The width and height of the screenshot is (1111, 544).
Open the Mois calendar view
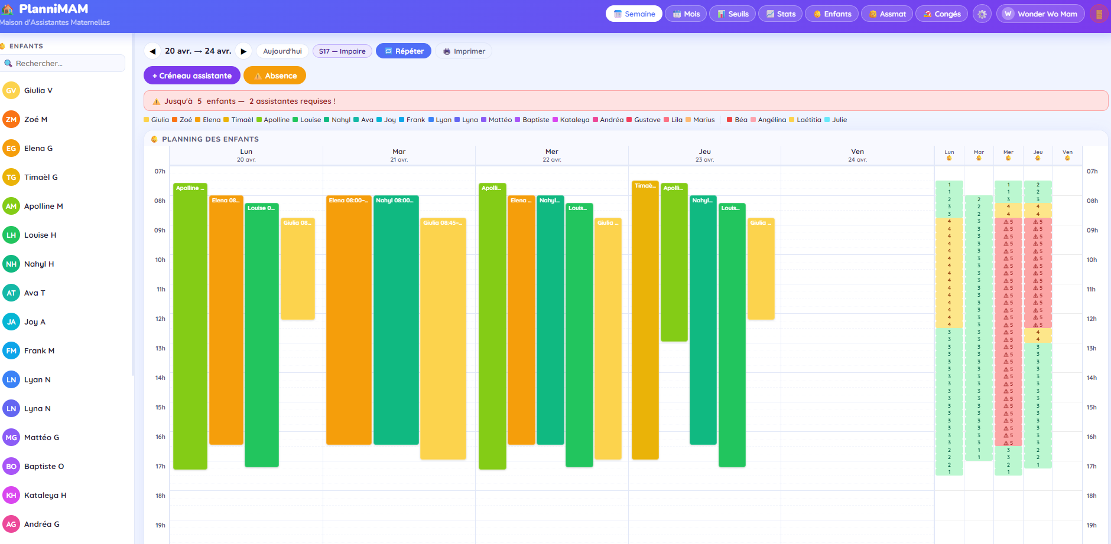(686, 13)
